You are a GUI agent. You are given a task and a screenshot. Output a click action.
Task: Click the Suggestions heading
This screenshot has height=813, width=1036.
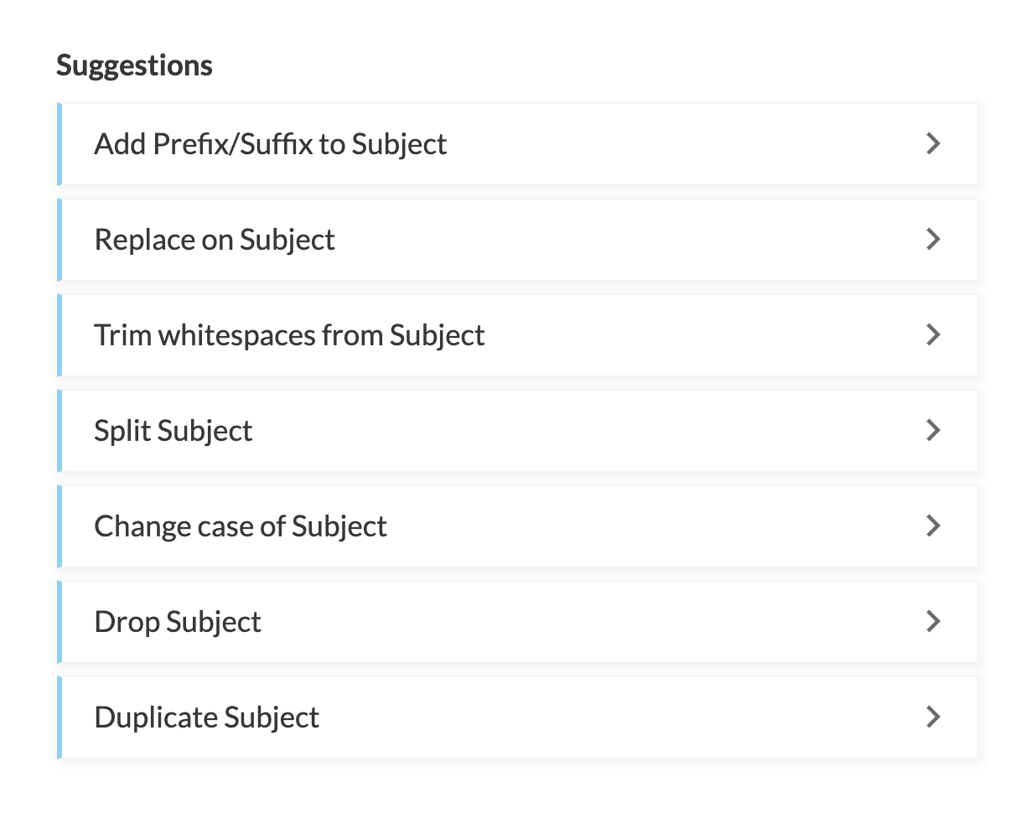coord(134,65)
